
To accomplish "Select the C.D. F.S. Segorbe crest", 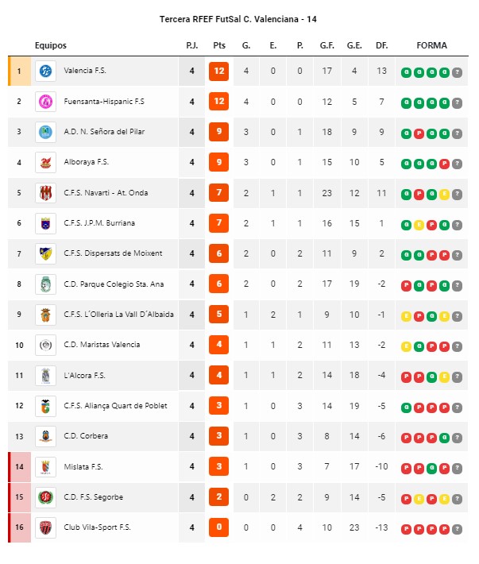I will point(45,497).
